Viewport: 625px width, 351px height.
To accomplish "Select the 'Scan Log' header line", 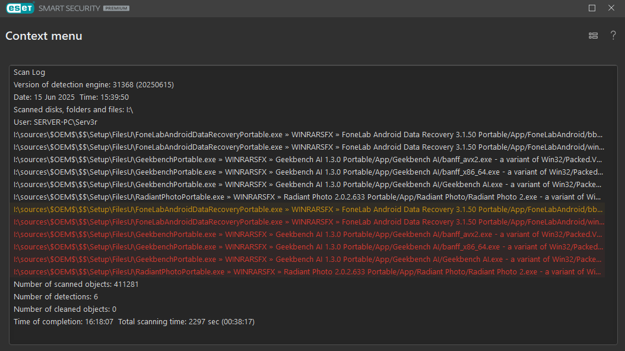I will pyautogui.click(x=30, y=72).
